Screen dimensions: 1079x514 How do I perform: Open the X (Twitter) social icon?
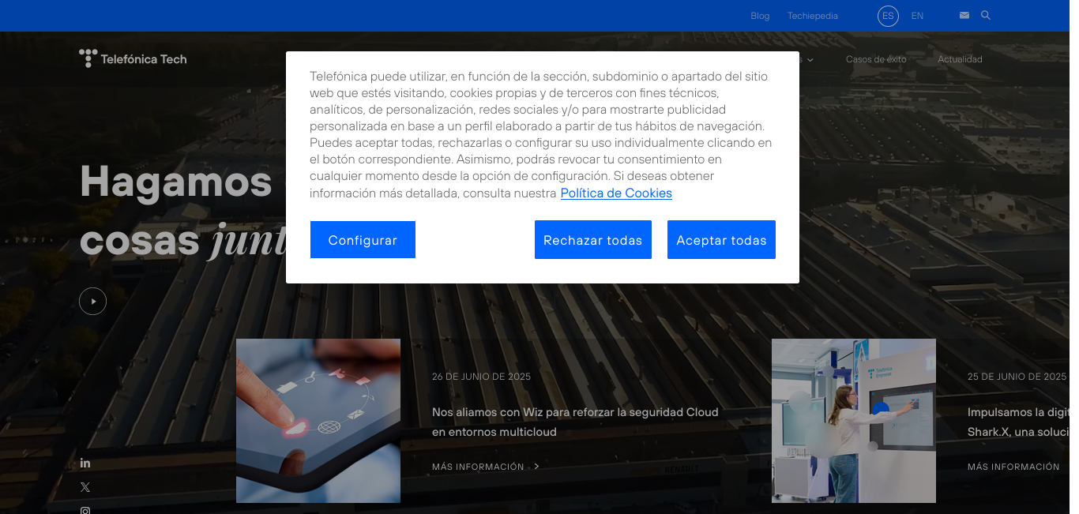[x=85, y=487]
